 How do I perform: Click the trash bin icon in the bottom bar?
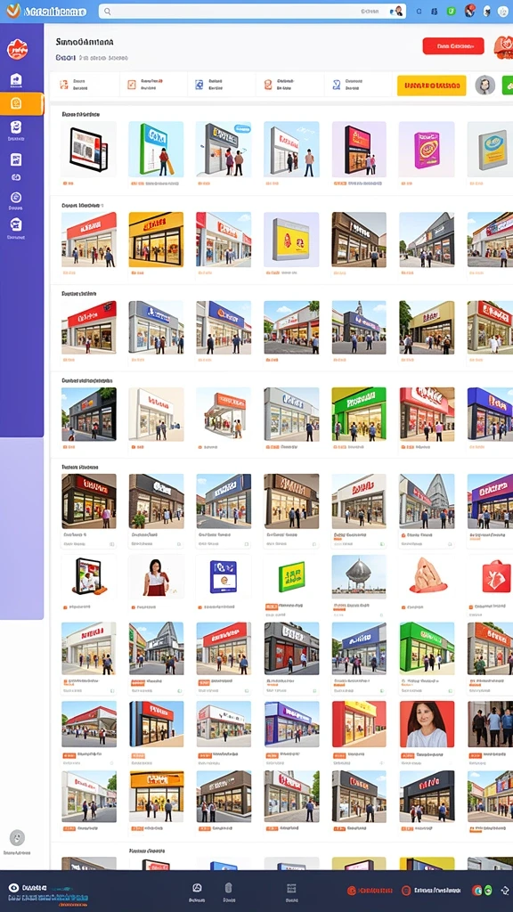(x=229, y=888)
